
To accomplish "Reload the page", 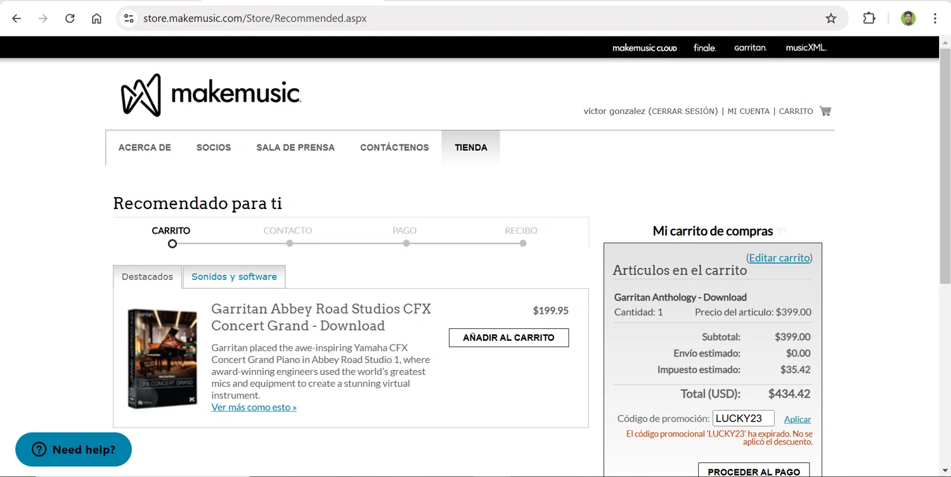I will [x=70, y=18].
